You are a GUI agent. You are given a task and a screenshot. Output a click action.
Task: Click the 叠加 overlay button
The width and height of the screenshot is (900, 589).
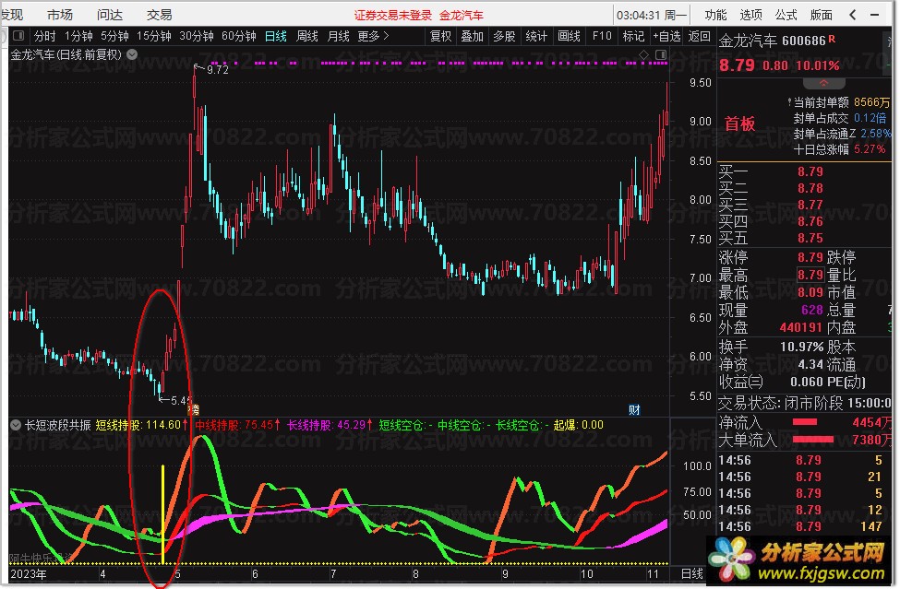[x=473, y=36]
